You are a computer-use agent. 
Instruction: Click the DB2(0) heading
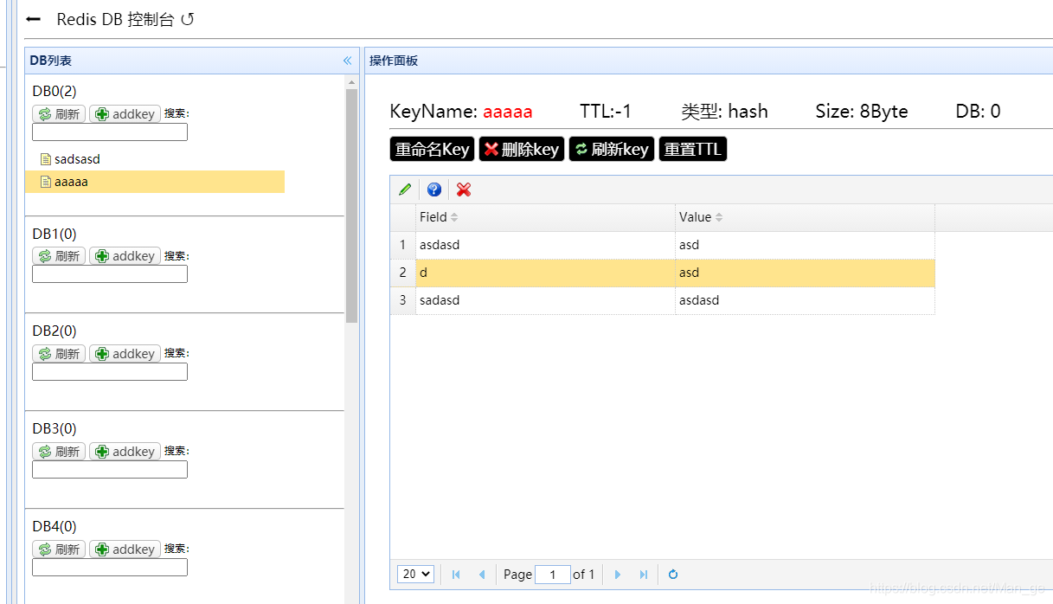click(x=55, y=331)
